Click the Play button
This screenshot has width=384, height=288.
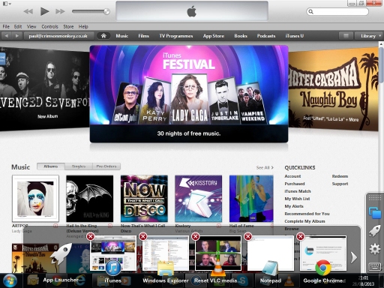(x=44, y=11)
